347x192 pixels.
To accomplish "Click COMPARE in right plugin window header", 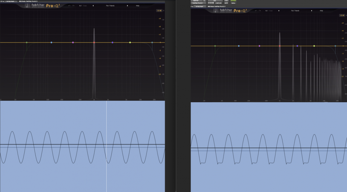I will tap(218, 3).
